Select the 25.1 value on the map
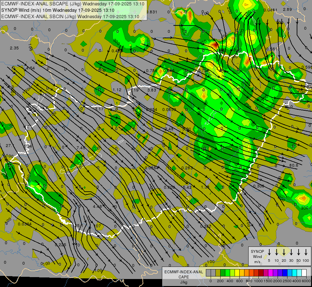Viewport: 312px width, 287px height. click(79, 226)
